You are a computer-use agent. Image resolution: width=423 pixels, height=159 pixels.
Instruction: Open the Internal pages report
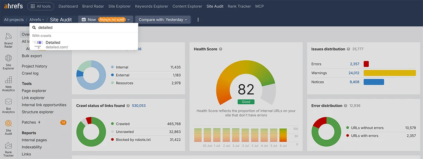pyautogui.click(x=34, y=140)
